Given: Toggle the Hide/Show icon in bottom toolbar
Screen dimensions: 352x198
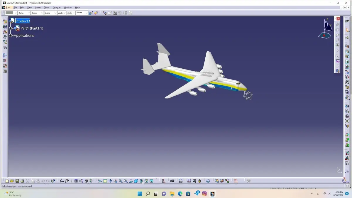Looking at the screenshot, I should click(x=146, y=181).
